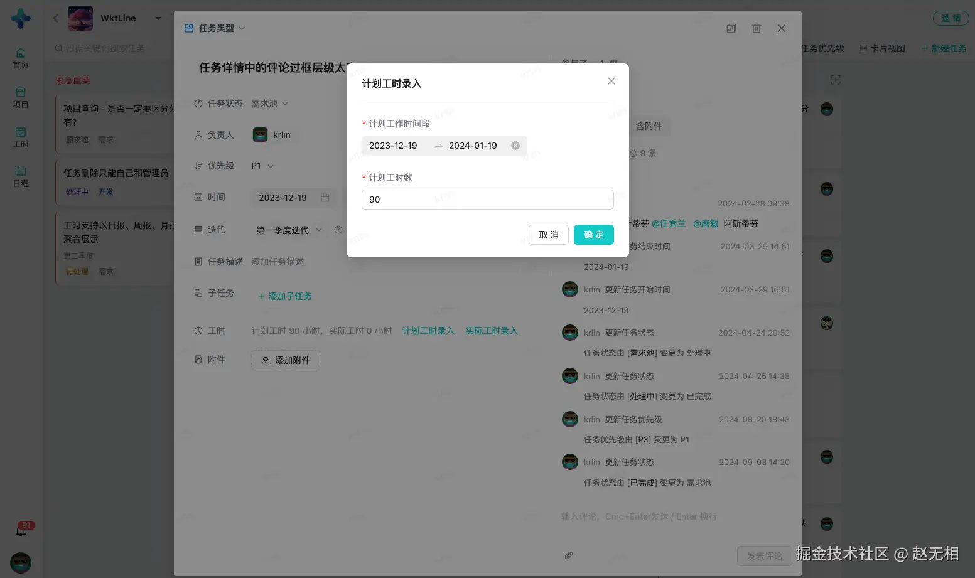Open the 首页 home sidebar icon
The height and width of the screenshot is (578, 975).
point(21,58)
